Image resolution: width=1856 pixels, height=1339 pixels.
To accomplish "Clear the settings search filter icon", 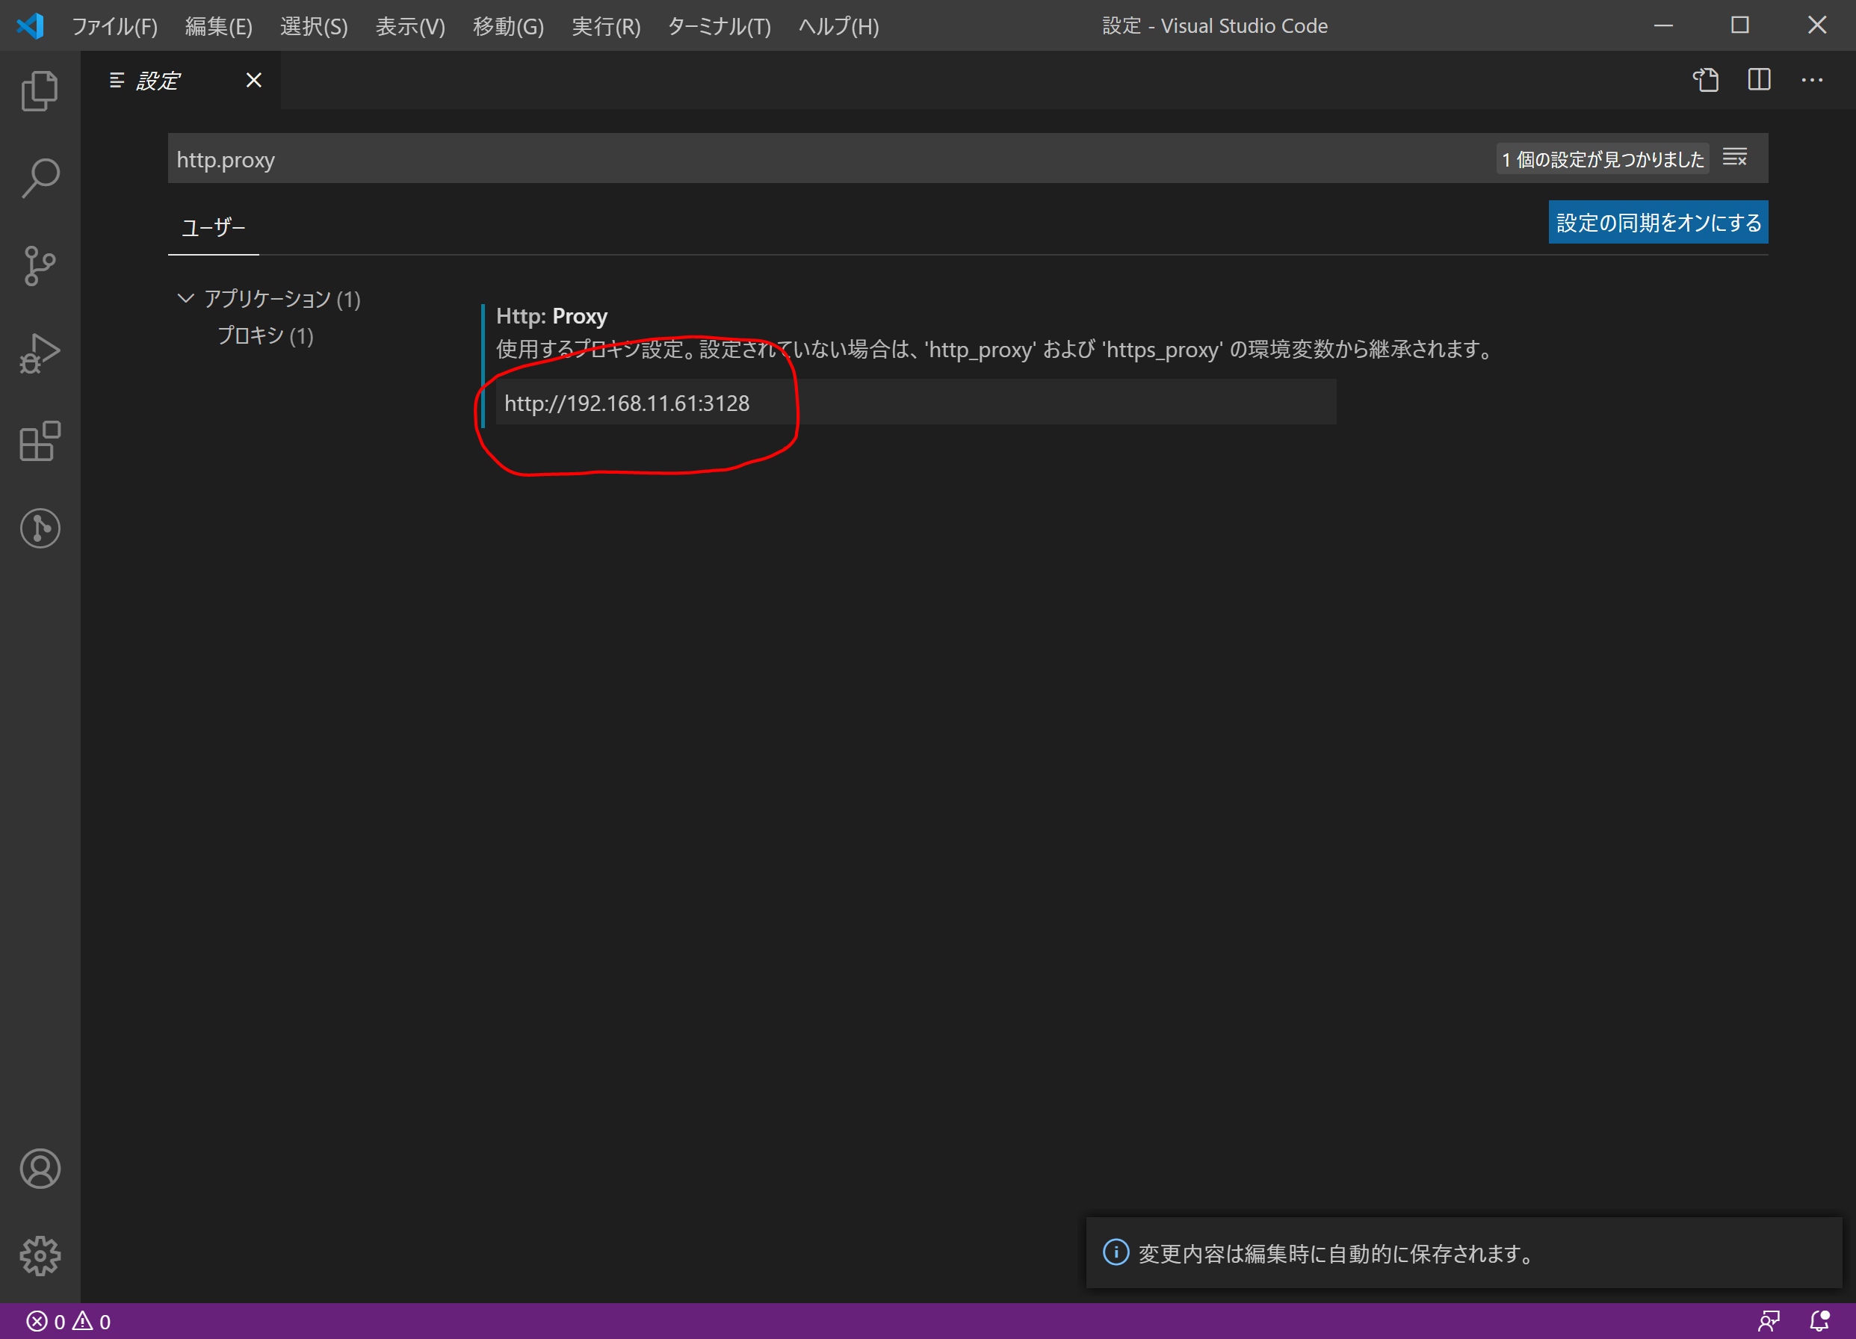I will pos(1734,157).
